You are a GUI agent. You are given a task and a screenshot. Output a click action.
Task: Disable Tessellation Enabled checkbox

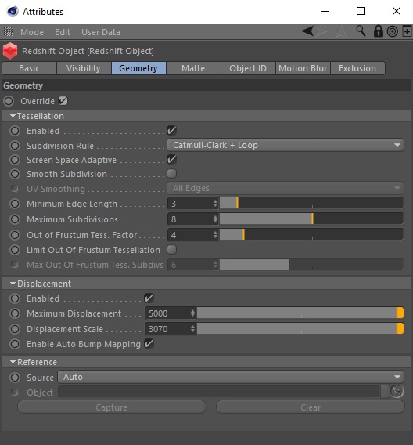click(x=171, y=131)
